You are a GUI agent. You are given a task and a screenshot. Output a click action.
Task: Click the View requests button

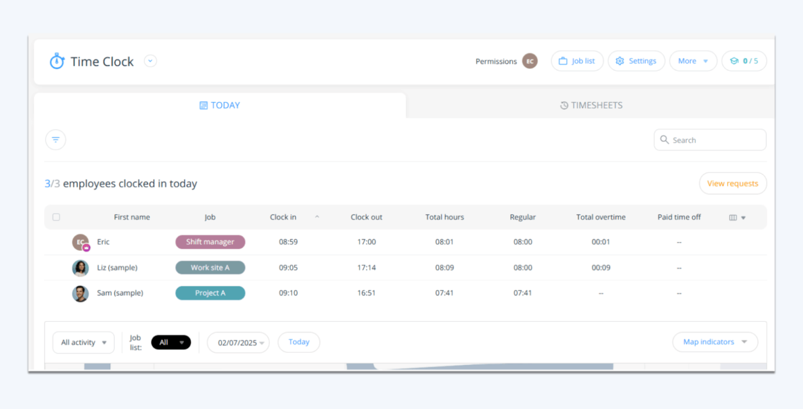(732, 183)
